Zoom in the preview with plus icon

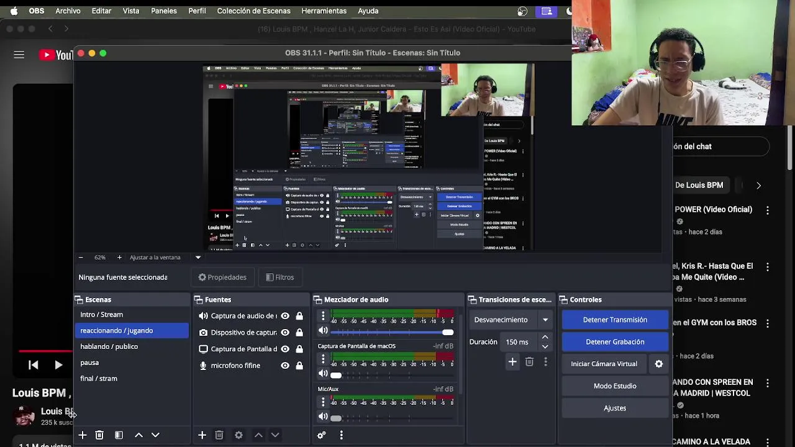point(119,257)
